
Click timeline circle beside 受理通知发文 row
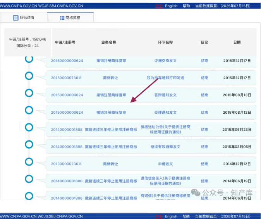(x=29, y=110)
